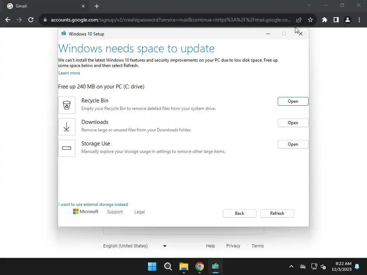Viewport: 367px width, 275px height.
Task: Bookmark this page with the star
Action: click(310, 20)
